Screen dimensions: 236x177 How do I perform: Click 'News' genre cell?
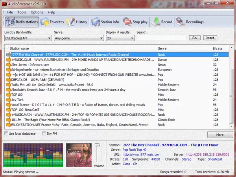tap(162, 65)
